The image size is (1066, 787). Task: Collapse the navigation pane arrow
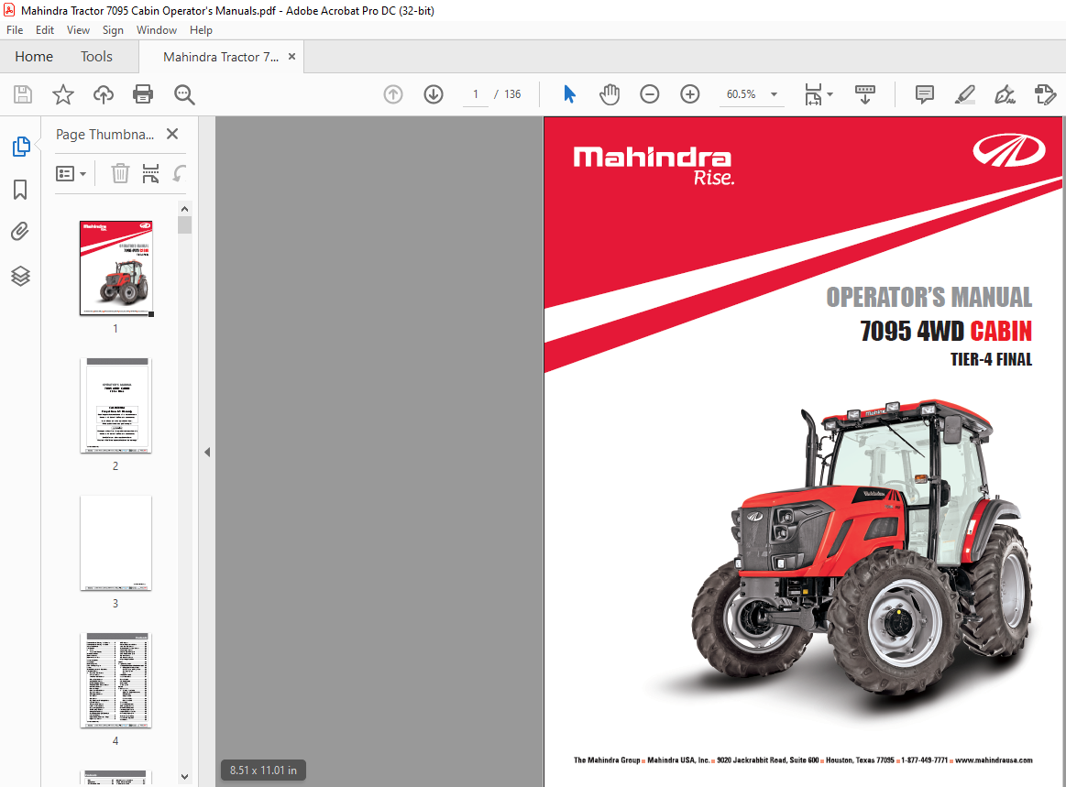click(207, 452)
